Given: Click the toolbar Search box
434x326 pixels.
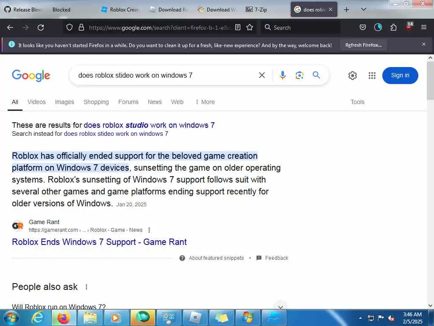Looking at the screenshot, I should tap(300, 28).
